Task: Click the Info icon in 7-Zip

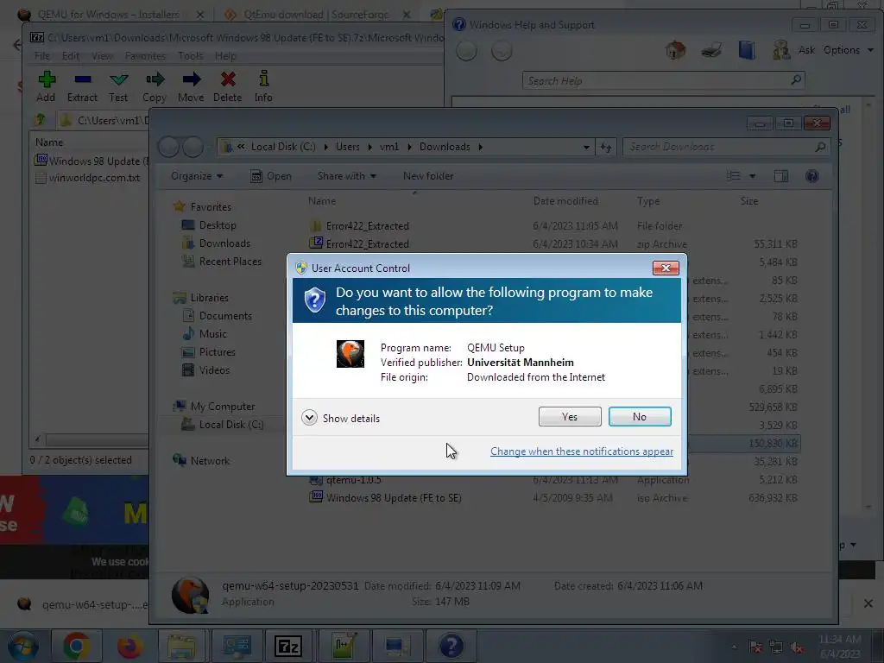Action: [x=263, y=86]
